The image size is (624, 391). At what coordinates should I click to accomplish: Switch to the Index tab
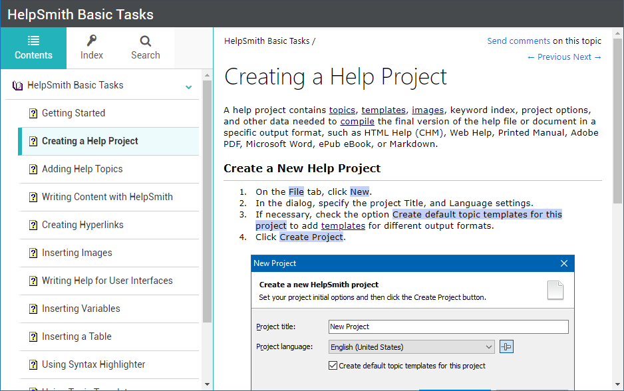[92, 48]
